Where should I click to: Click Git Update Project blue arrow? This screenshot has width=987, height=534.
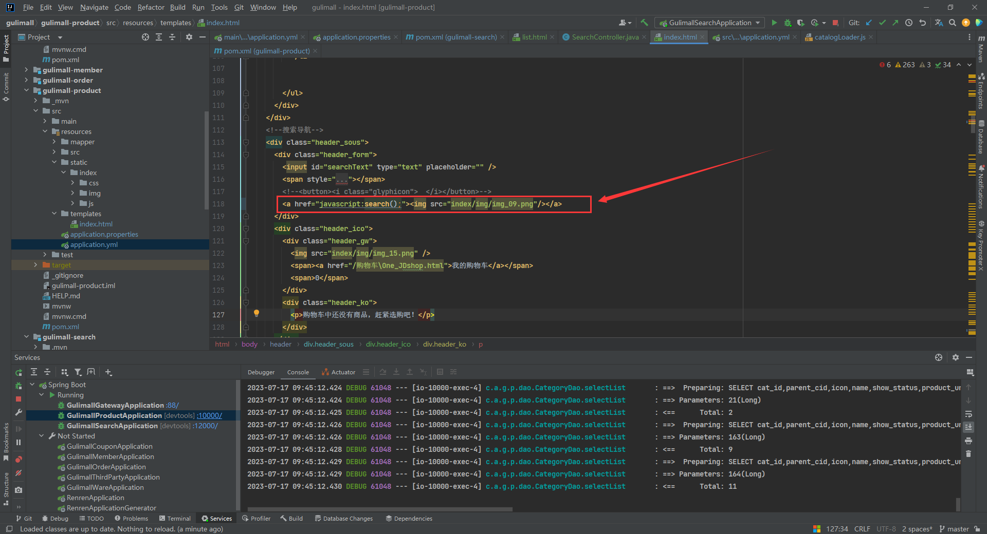[x=869, y=23]
